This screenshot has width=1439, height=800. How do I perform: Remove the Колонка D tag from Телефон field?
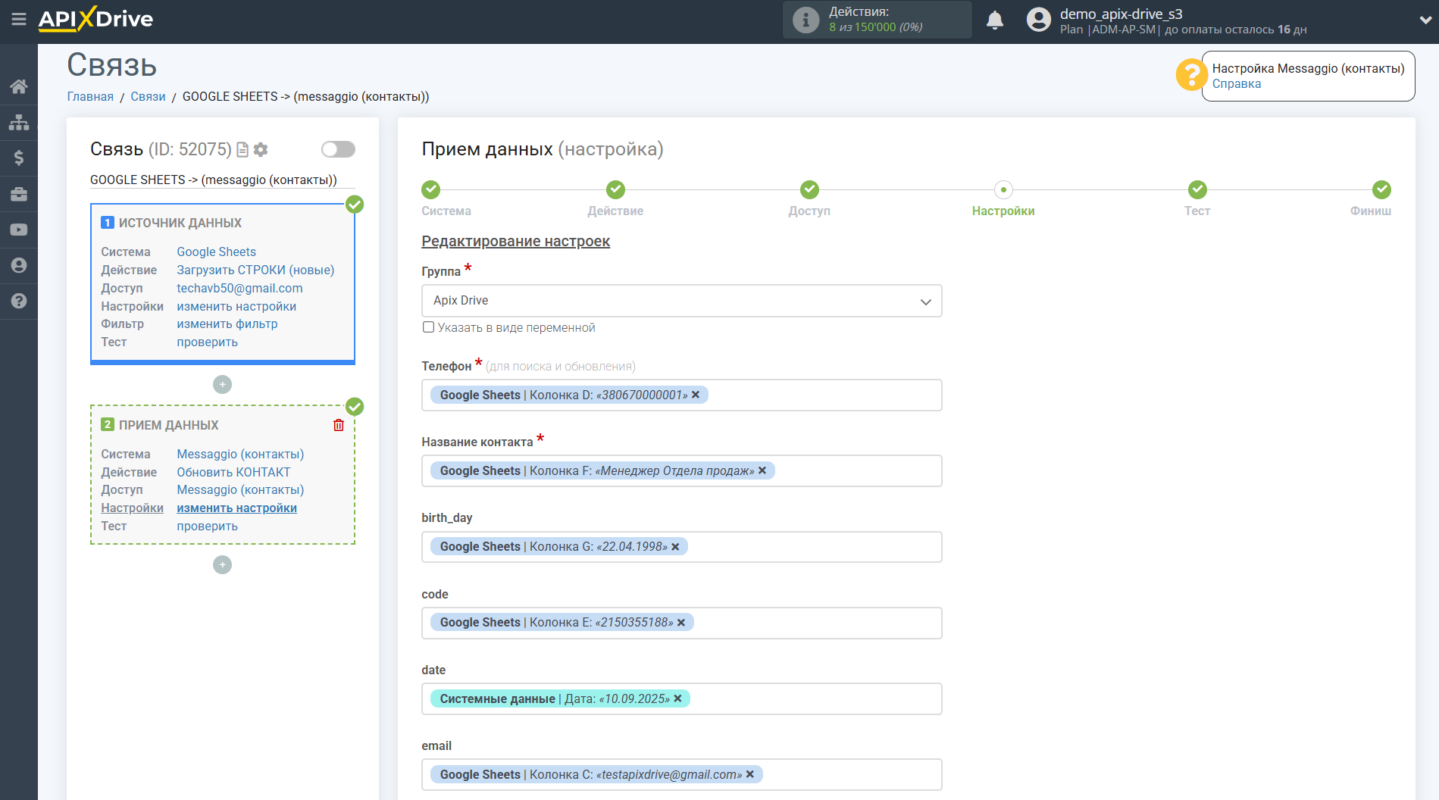tap(696, 395)
